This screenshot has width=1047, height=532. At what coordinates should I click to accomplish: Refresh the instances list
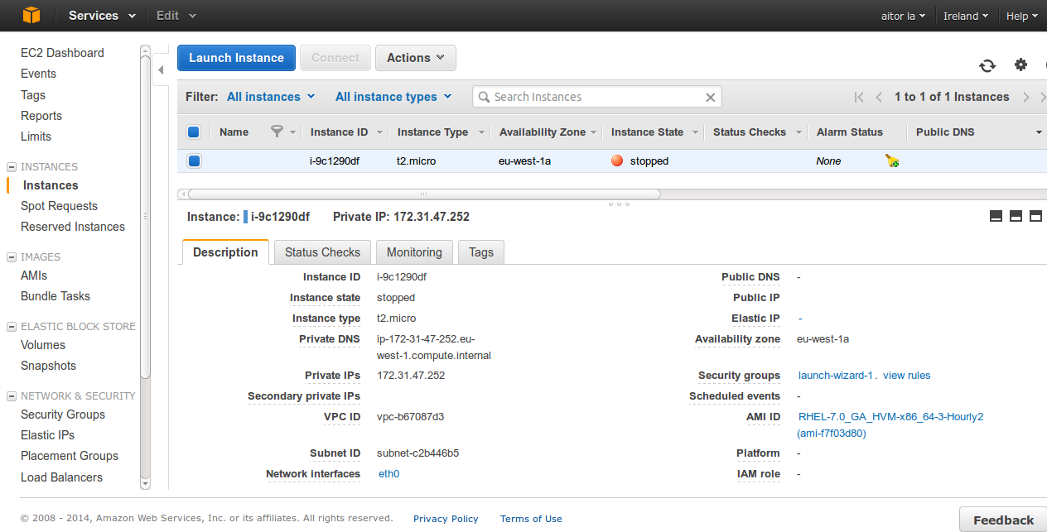pos(987,66)
